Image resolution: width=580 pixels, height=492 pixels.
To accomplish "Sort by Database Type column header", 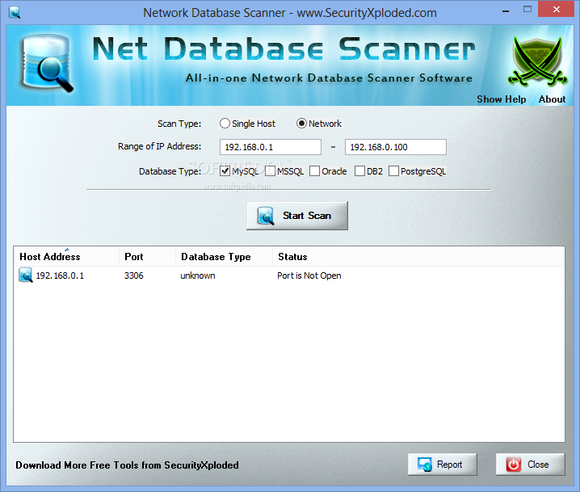I will coord(224,257).
